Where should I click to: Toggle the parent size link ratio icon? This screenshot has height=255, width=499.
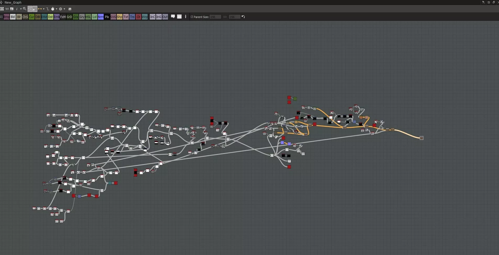point(225,17)
